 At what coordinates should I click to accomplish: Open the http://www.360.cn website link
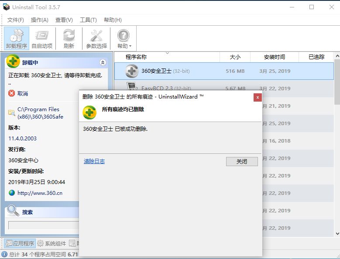coord(40,193)
